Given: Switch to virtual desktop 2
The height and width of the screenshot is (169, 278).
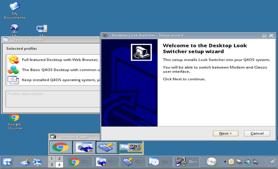Looking at the screenshot, I should point(59,159).
